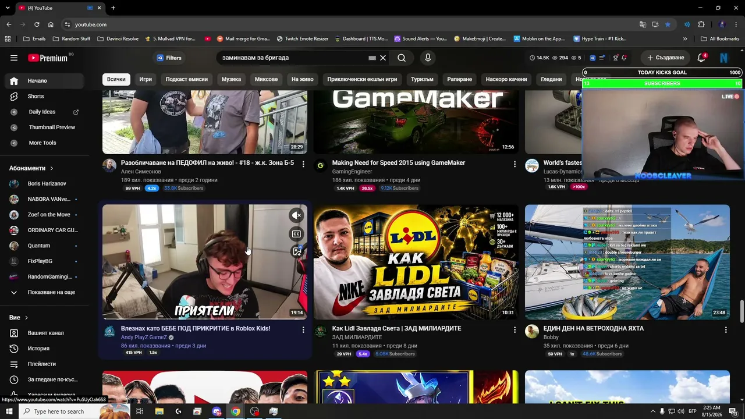Focus search field with 'заминавам за бригада'

tap(294, 58)
